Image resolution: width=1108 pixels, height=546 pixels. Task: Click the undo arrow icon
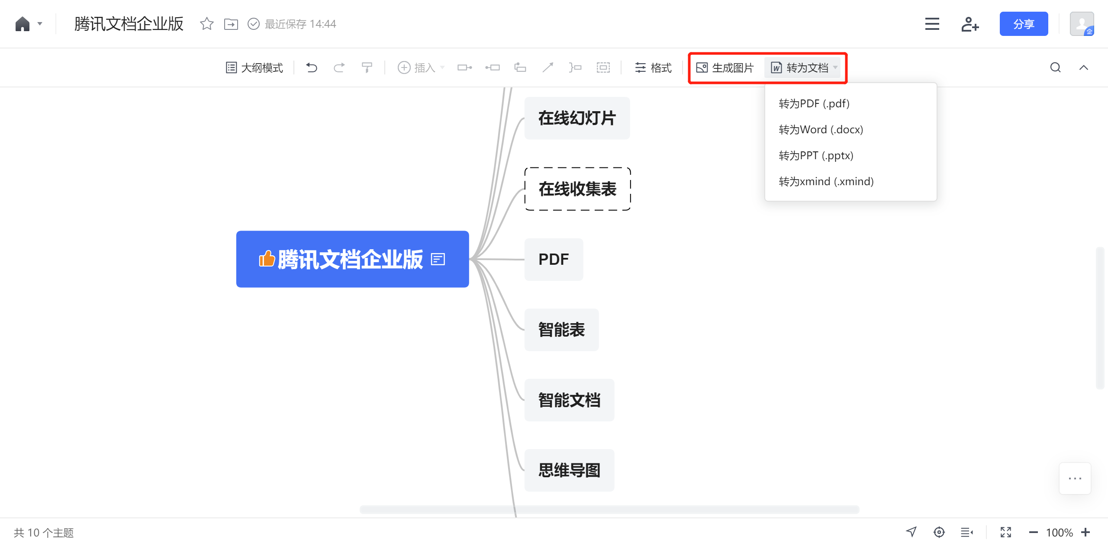311,67
